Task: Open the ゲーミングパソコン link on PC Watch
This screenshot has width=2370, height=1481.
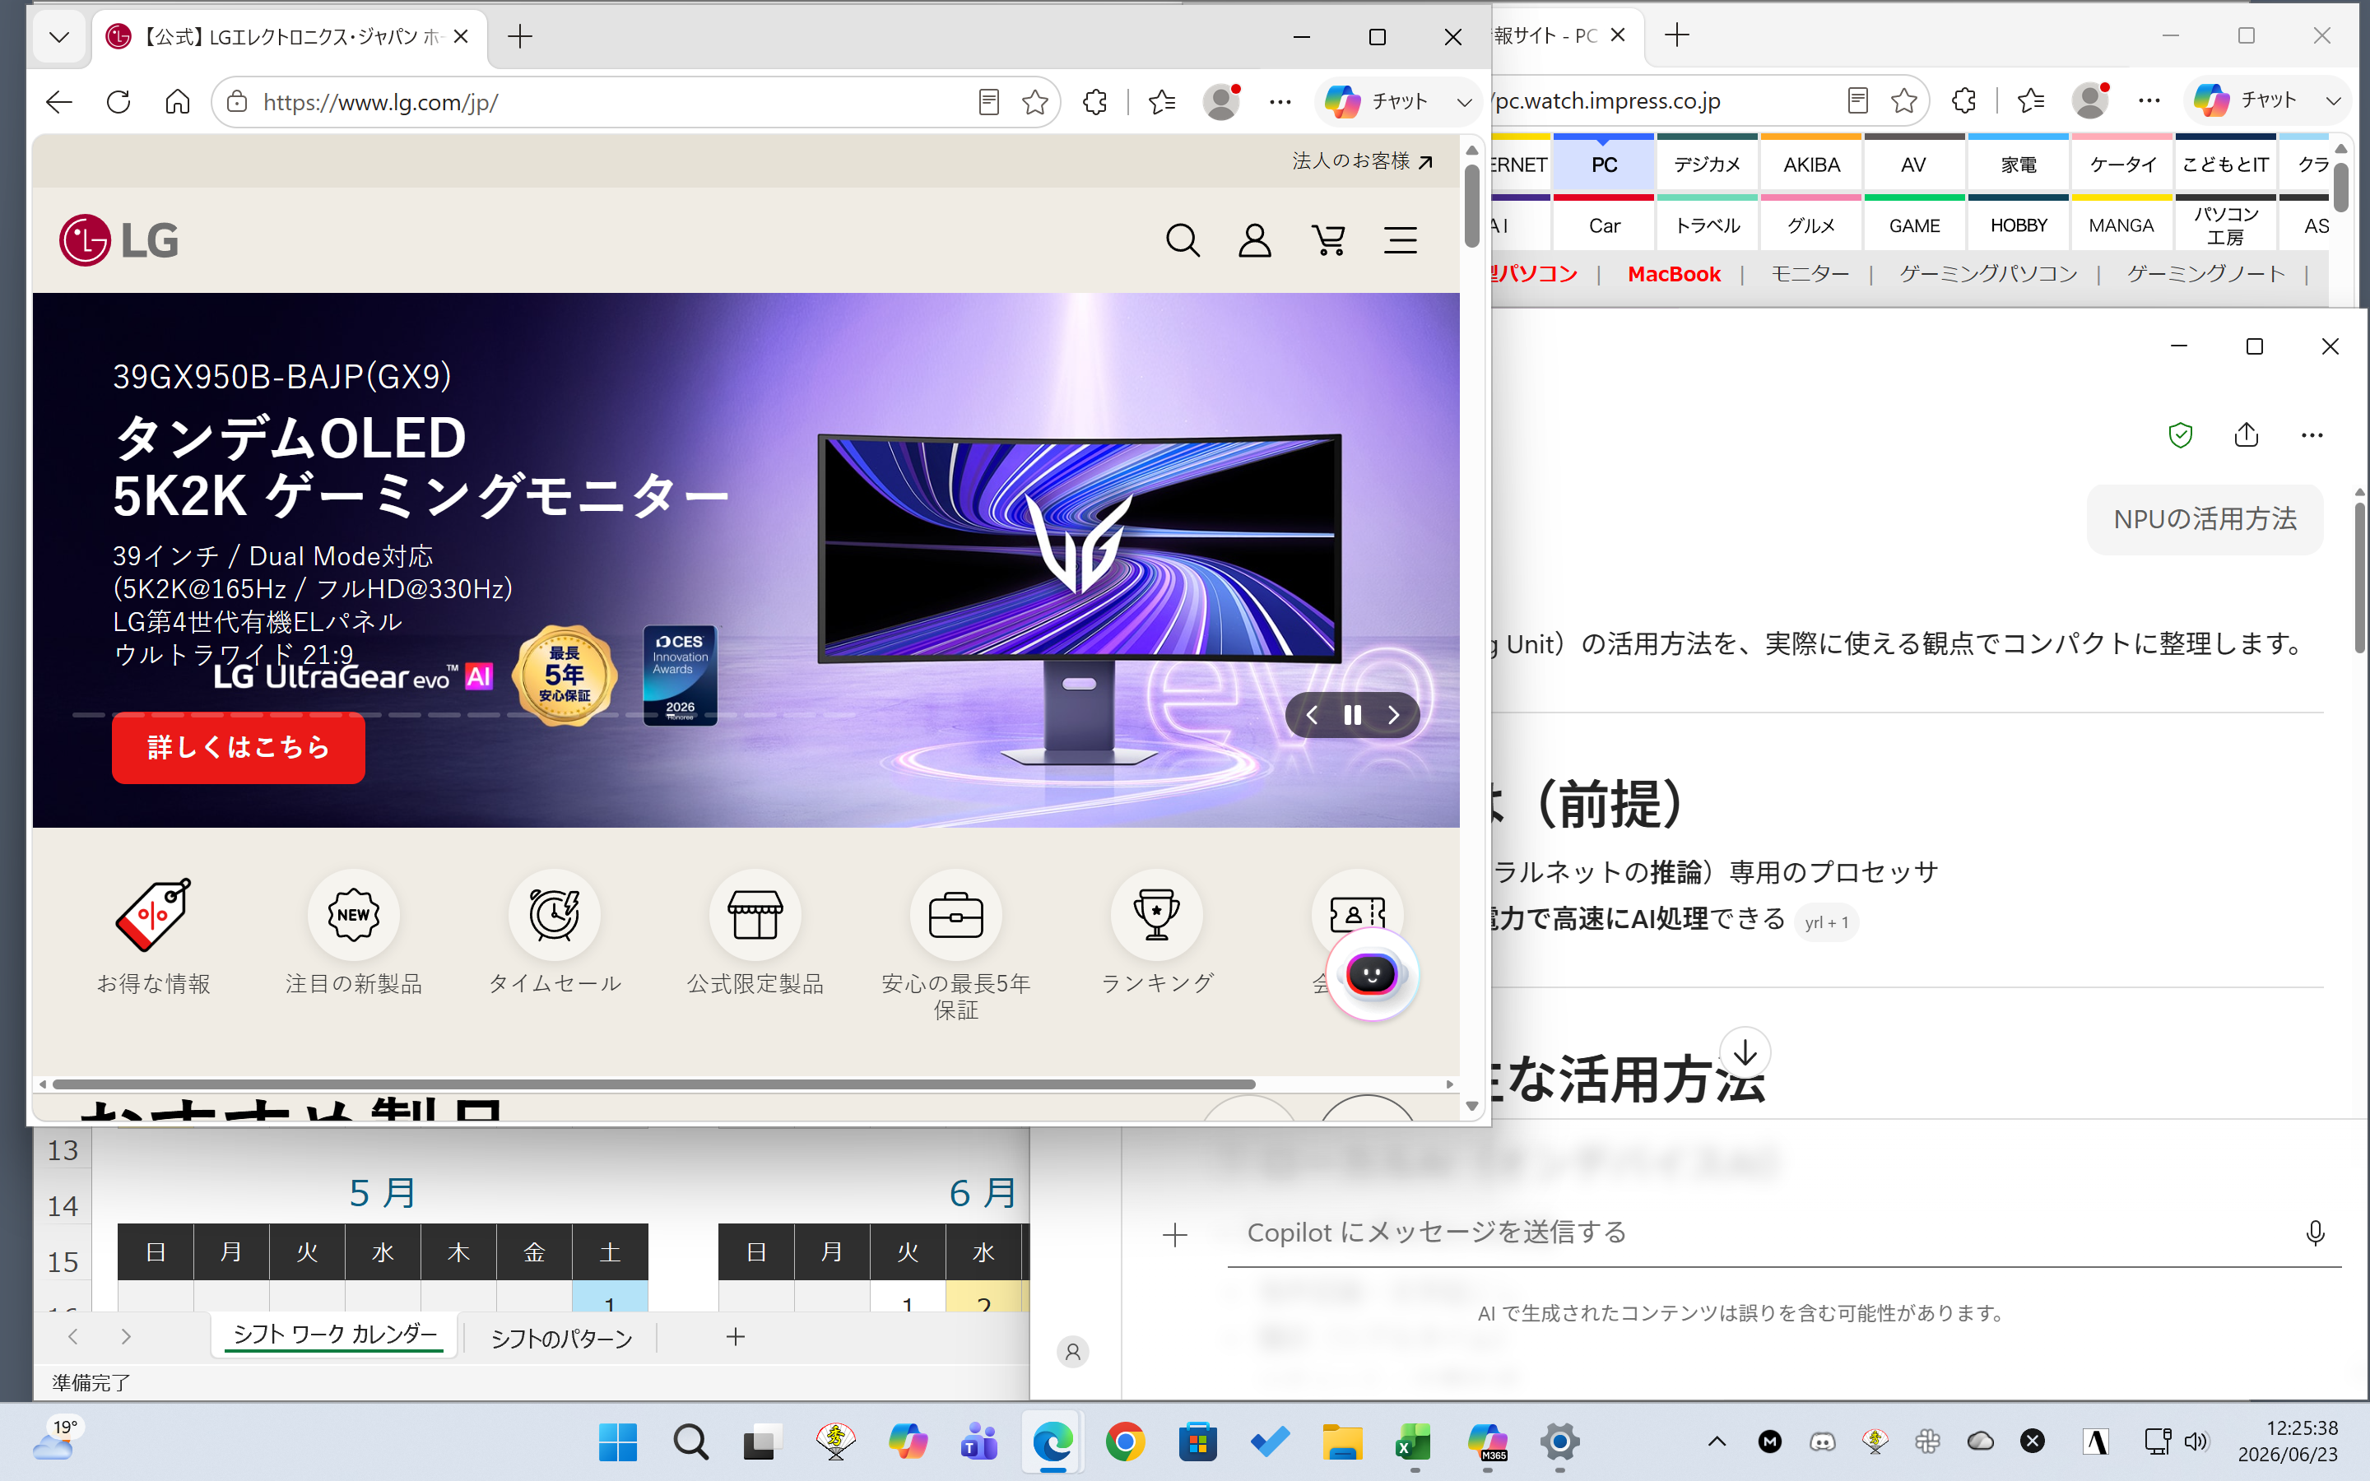Action: (x=1988, y=274)
